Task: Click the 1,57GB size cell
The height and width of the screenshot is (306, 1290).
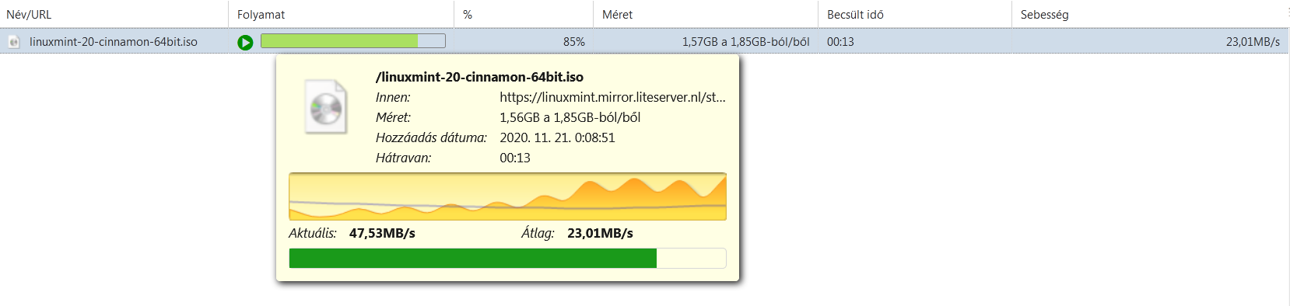Action: click(745, 42)
